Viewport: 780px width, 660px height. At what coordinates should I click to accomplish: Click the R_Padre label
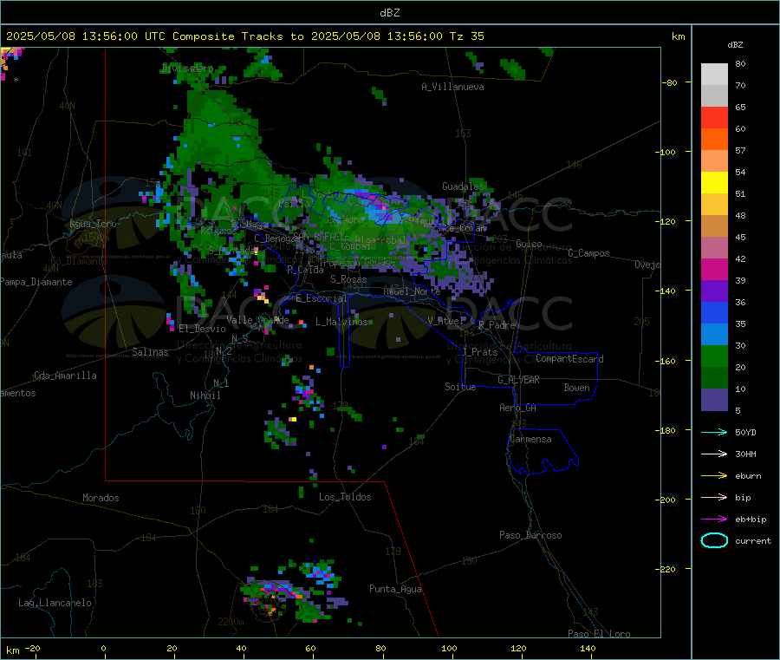497,325
